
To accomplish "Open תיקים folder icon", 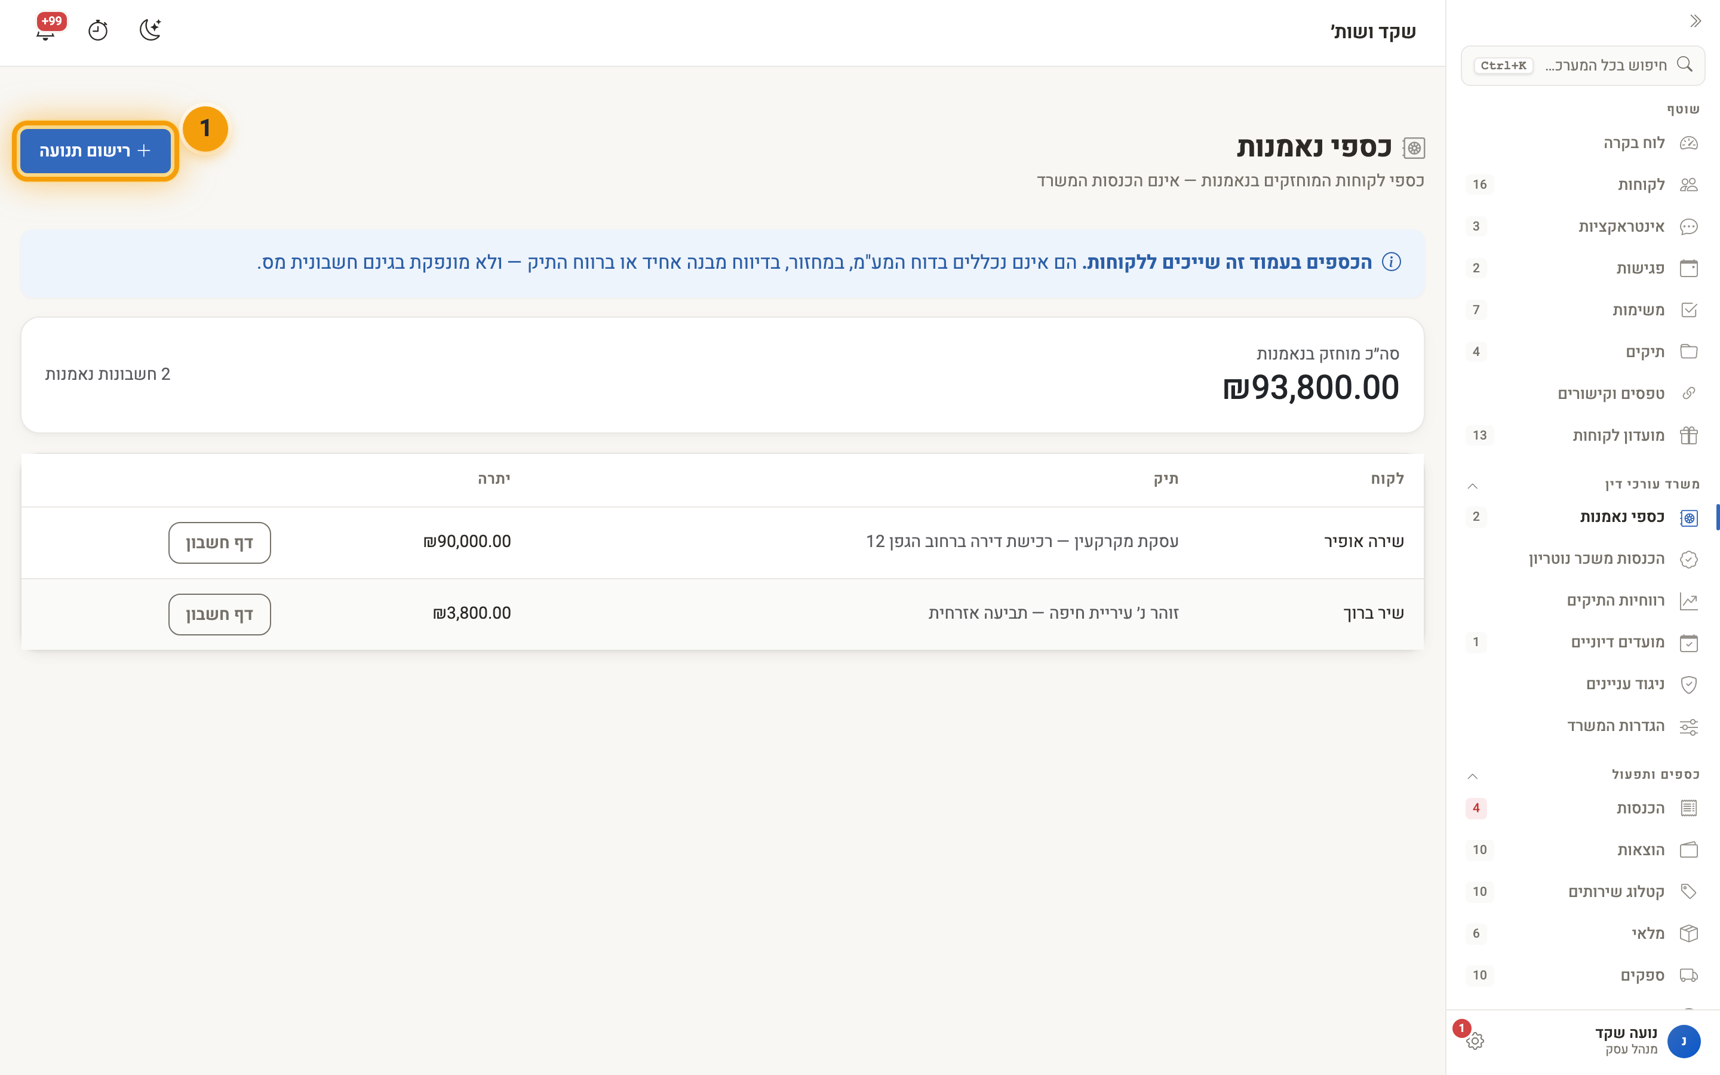I will [x=1689, y=352].
